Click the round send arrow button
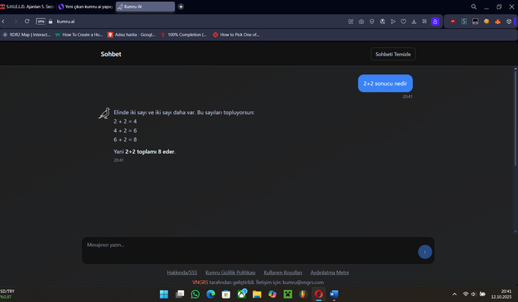The height and width of the screenshot is (302, 518). pyautogui.click(x=425, y=252)
